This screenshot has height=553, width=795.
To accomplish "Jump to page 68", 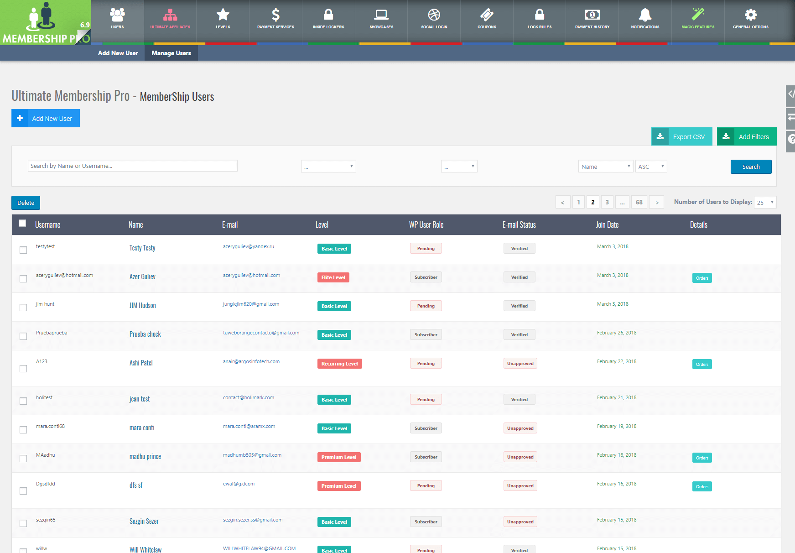I will [x=639, y=202].
